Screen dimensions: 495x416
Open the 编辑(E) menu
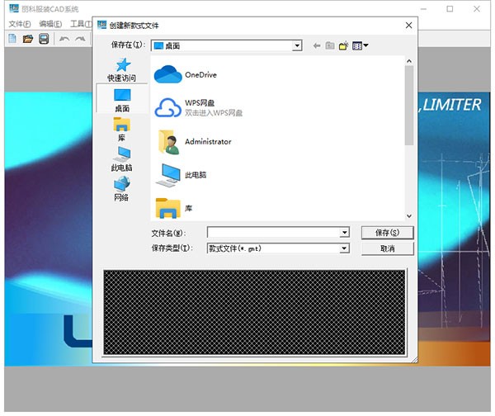[50, 24]
